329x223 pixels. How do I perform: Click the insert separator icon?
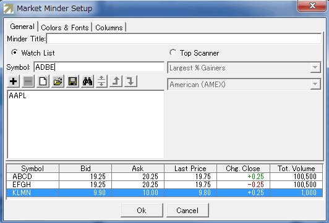(102, 82)
